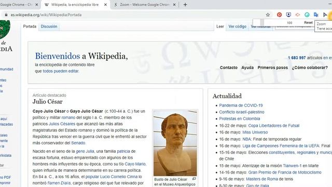Open the Ver código tab
This screenshot has height=187, width=332.
coord(238,26)
